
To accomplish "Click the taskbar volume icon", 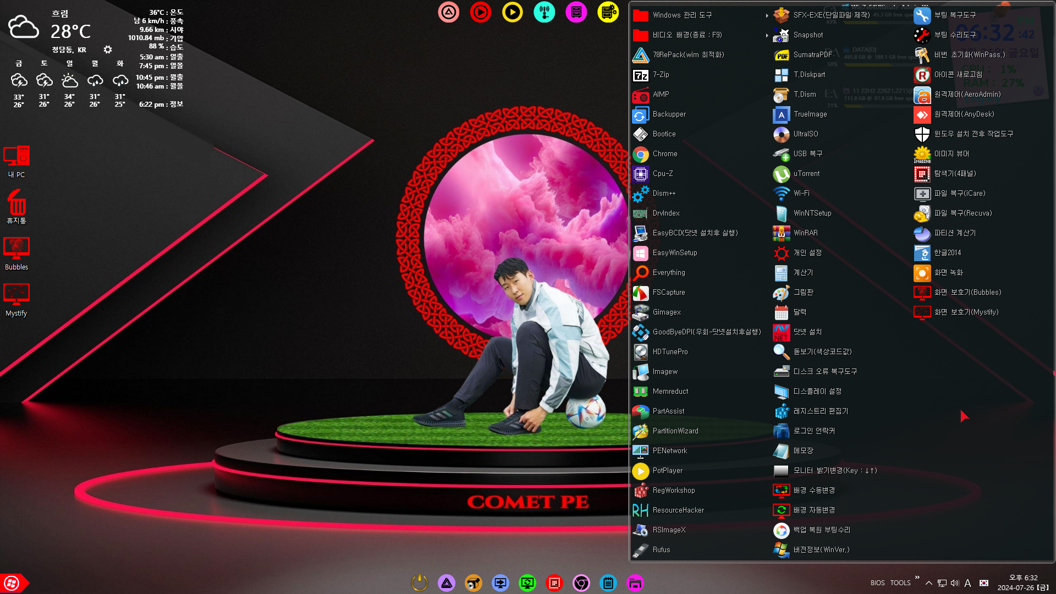I will [955, 583].
